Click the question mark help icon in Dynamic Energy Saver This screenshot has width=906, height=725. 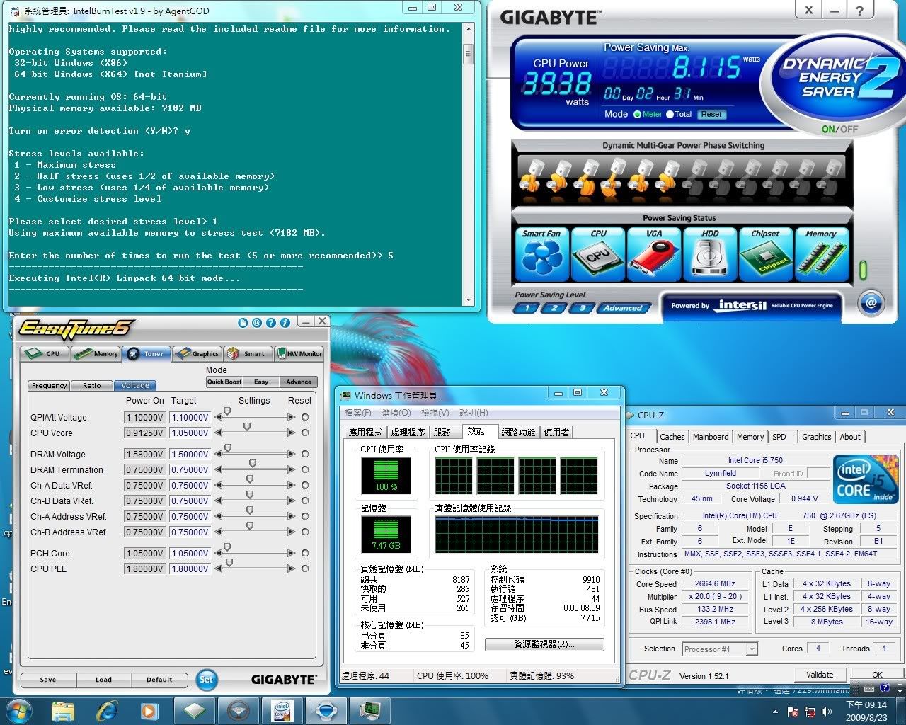[x=859, y=11]
